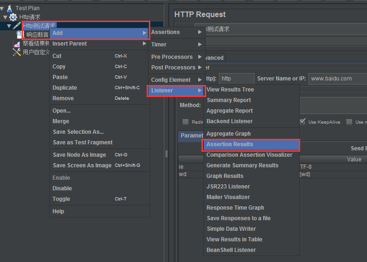Click the Server Name or IP field

click(x=338, y=79)
